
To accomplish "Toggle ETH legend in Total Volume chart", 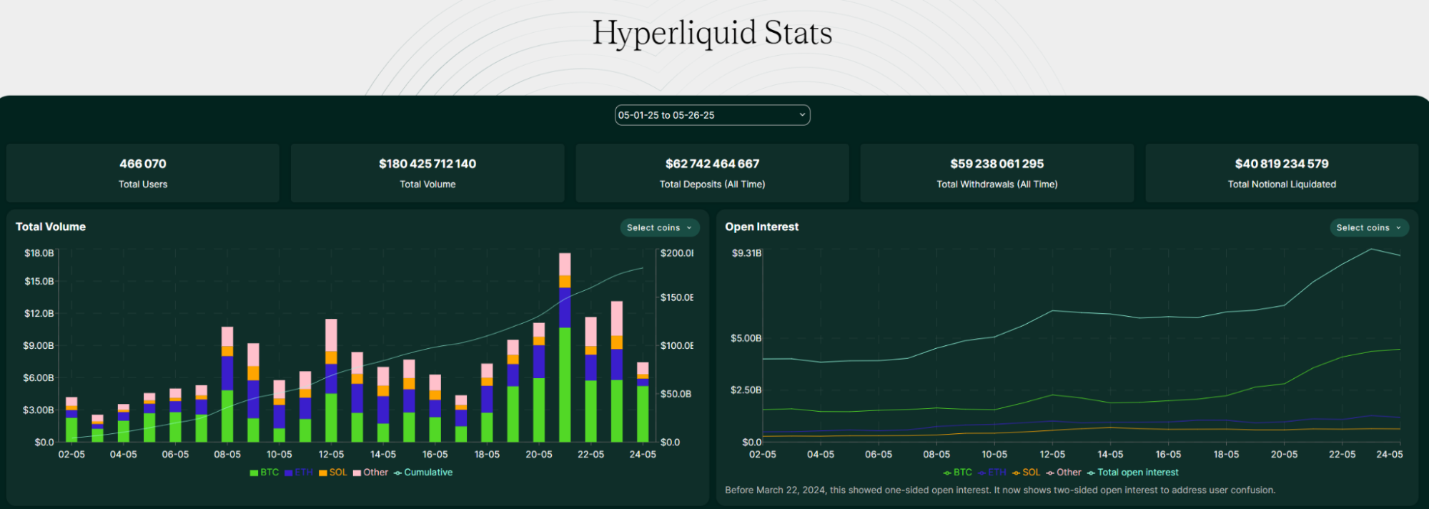I will (298, 473).
